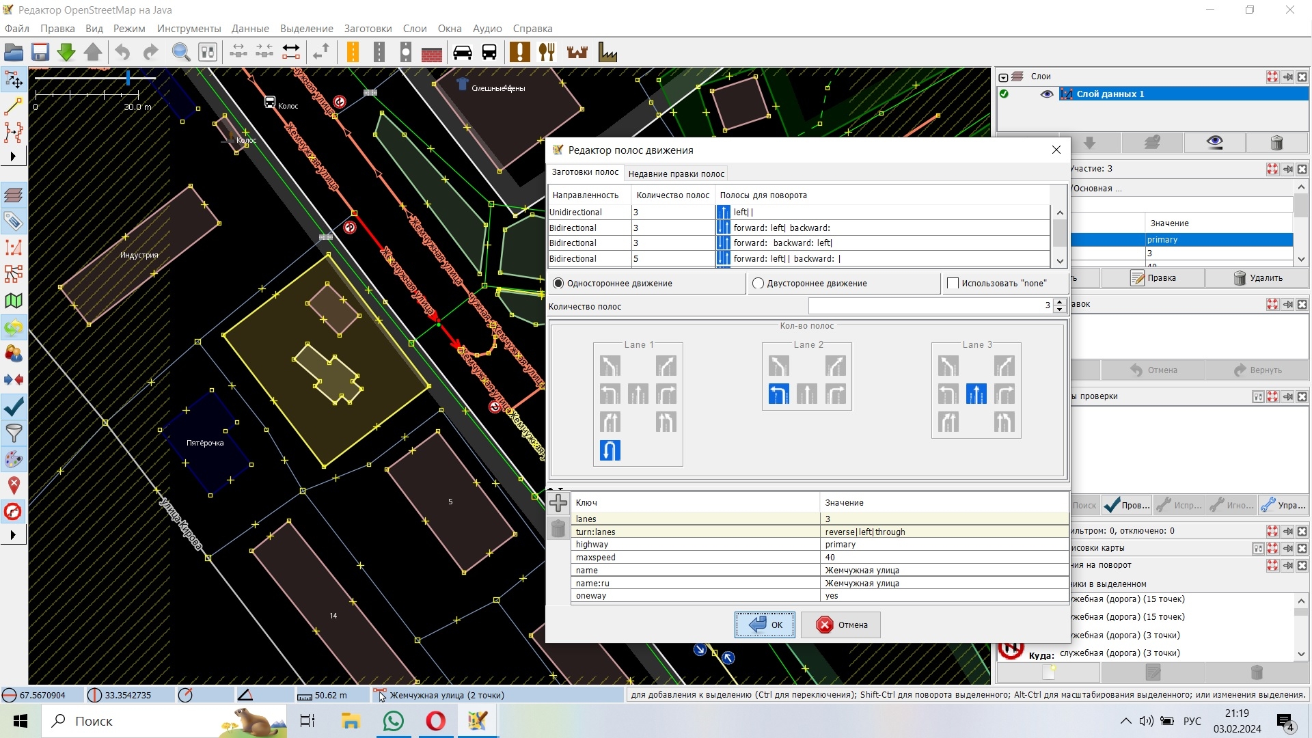Click the car preset icon in toolbar

click(x=463, y=52)
